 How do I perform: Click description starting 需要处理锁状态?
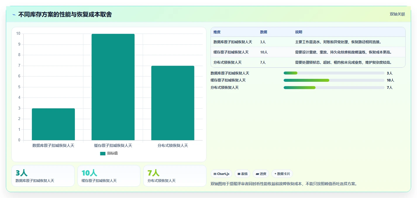(344, 62)
